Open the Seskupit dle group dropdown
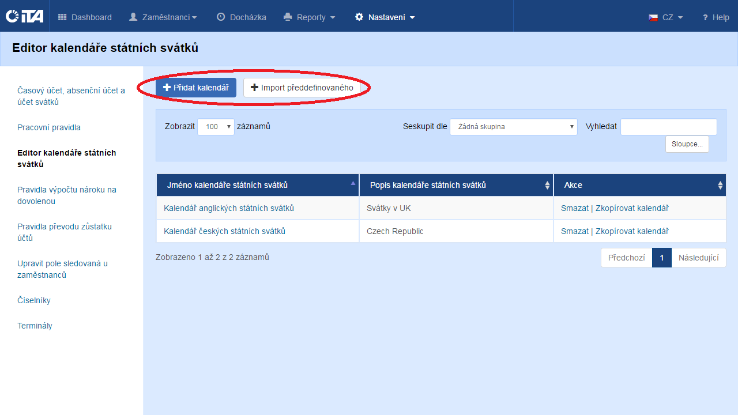Viewport: 738px width, 415px height. pyautogui.click(x=513, y=127)
